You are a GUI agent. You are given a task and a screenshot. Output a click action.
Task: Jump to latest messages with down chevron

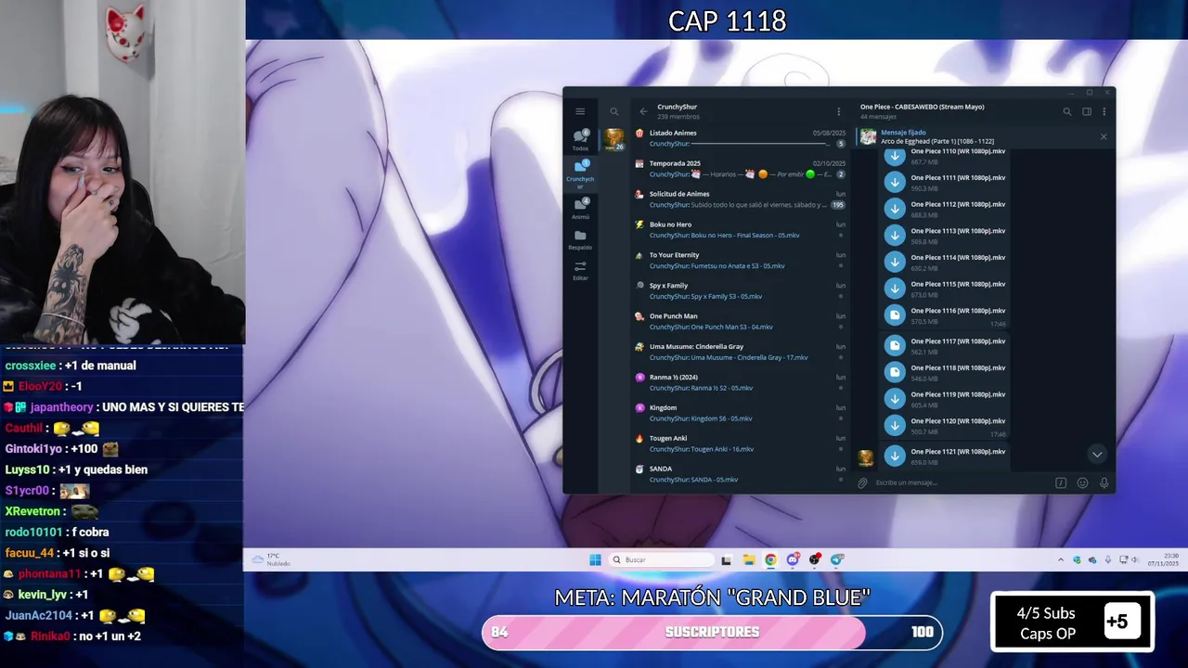coord(1097,455)
